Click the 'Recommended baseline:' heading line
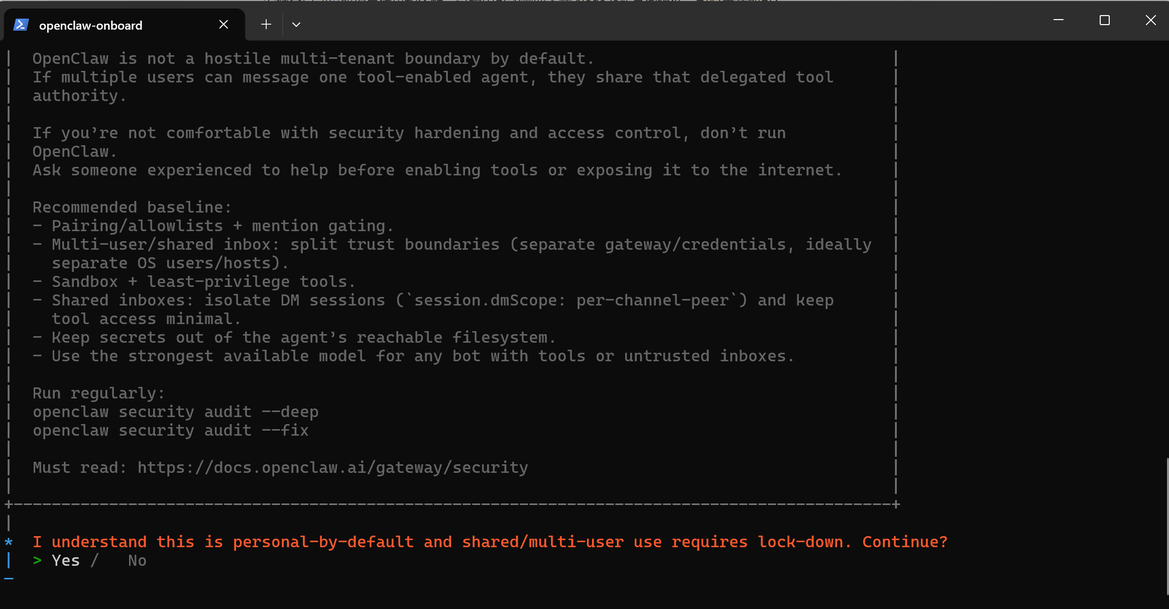Screen dimensions: 1169x609 [132, 207]
